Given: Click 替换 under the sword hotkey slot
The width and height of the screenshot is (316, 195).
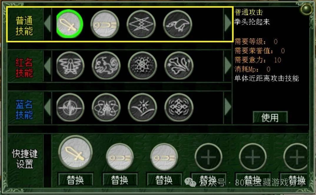Looking at the screenshot, I should 75,179.
